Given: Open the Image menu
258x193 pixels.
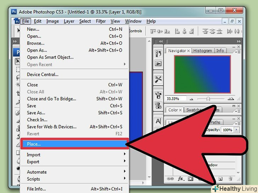Looking at the screenshot, I should click(52, 21).
